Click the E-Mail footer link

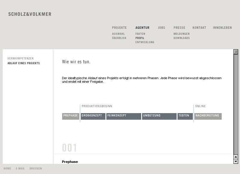tap(20, 169)
